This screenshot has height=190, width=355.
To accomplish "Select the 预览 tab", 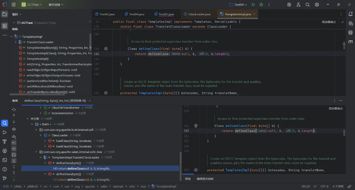I will click(x=188, y=179).
